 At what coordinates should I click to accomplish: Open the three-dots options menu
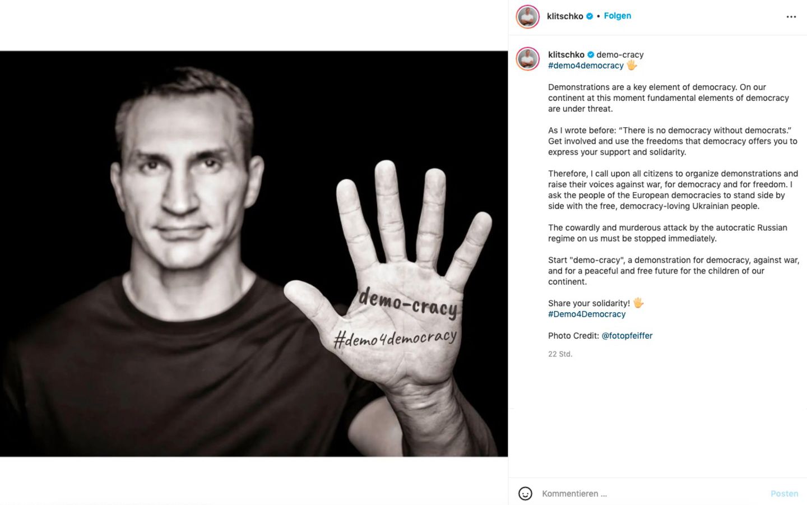pos(791,17)
